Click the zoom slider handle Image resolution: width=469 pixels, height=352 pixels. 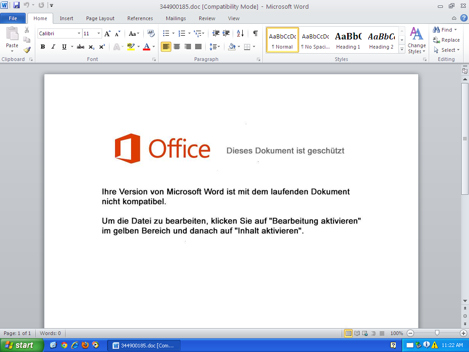[x=437, y=333]
